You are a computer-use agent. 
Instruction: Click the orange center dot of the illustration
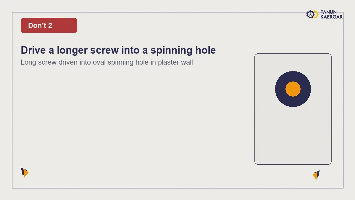tap(293, 89)
